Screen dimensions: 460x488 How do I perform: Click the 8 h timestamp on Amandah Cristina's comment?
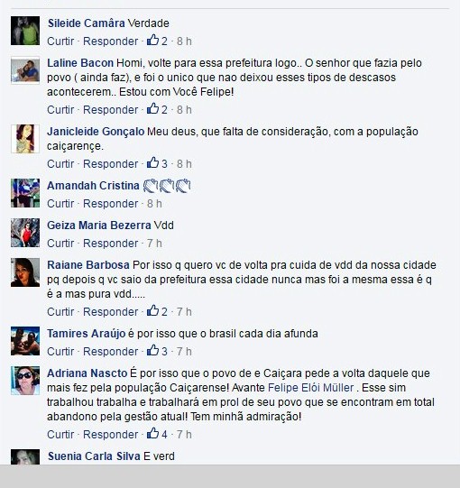click(154, 204)
